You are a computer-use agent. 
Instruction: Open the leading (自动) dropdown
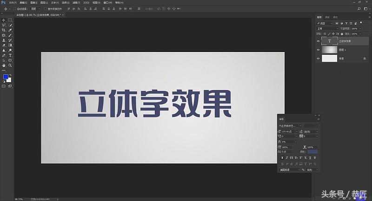[x=311, y=131]
